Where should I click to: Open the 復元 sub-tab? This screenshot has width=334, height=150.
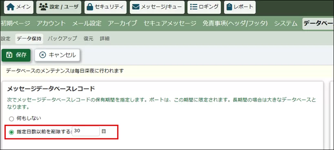coord(88,39)
